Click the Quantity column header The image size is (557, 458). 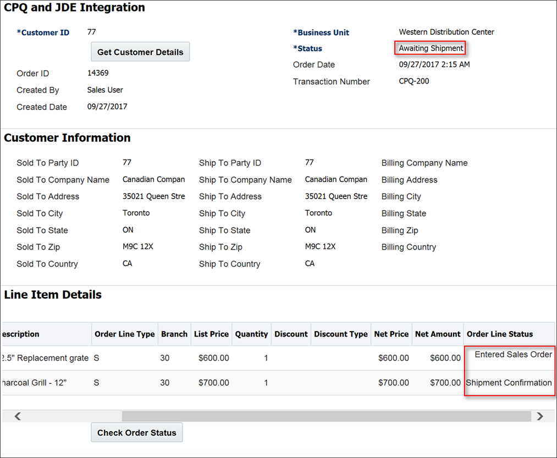(251, 334)
